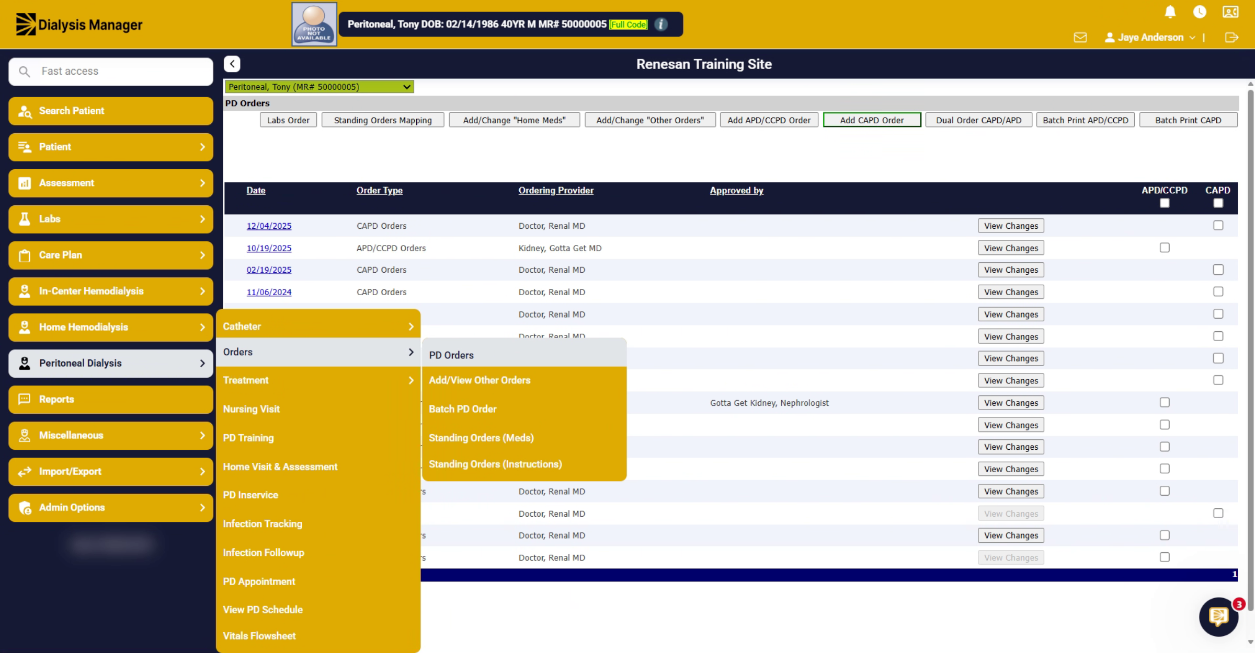
Task: Click the Dialysis Manager logo
Action: [x=79, y=25]
